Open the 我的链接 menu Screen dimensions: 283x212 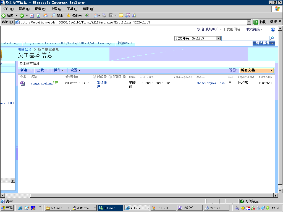pos(254,29)
